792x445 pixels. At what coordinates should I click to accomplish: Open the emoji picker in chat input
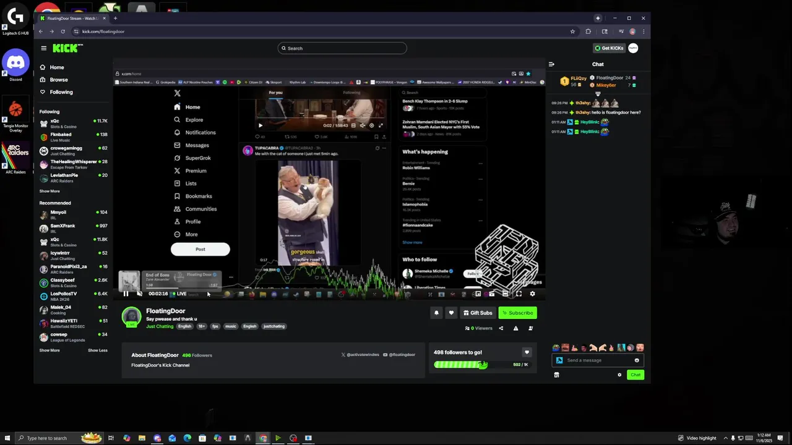pyautogui.click(x=637, y=360)
